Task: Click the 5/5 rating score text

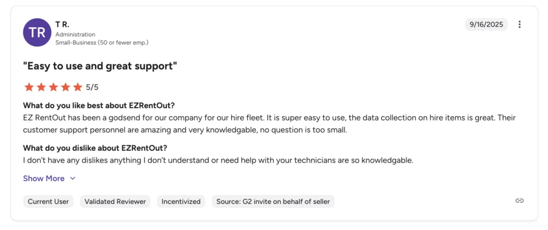Action: (93, 87)
